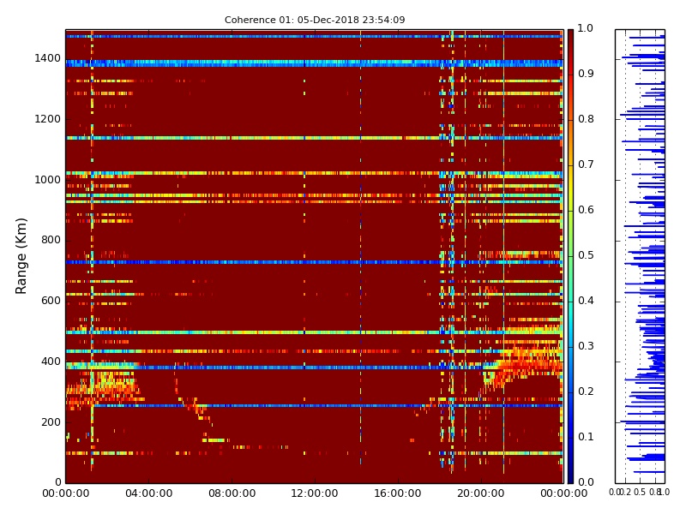Click the 1400 range tick label

tap(48, 58)
